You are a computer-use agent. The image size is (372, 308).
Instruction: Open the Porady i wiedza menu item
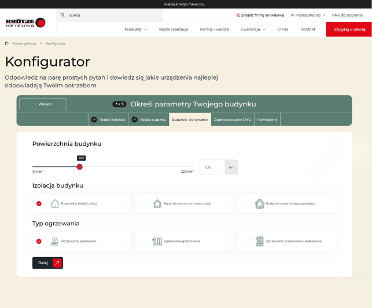214,29
